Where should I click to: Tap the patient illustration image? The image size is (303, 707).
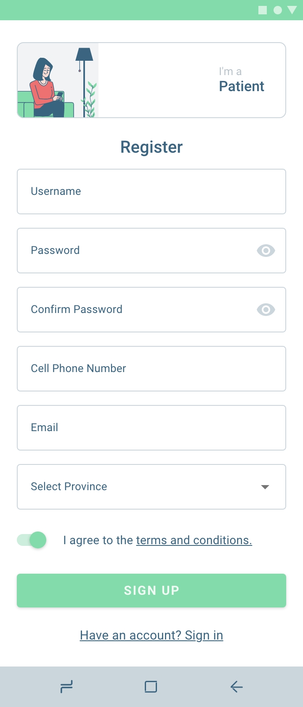pos(58,80)
